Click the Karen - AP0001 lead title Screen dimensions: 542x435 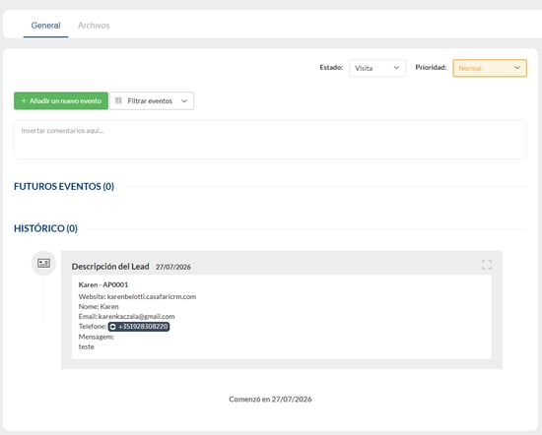[103, 284]
